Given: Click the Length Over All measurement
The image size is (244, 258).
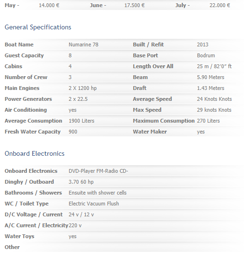Looking at the screenshot, I should pyautogui.click(x=214, y=66).
